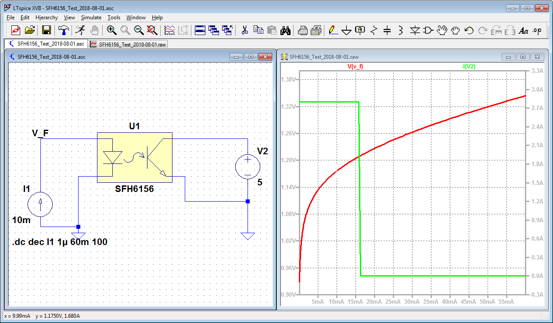Select the Move hand tool
The height and width of the screenshot is (323, 553).
pyautogui.click(x=442, y=30)
